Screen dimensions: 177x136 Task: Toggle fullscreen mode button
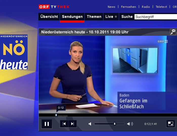pyautogui.click(x=171, y=124)
